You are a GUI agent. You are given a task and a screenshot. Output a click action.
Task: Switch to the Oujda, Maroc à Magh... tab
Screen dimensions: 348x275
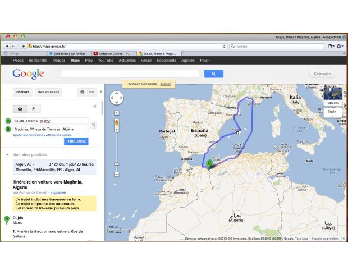tap(159, 53)
